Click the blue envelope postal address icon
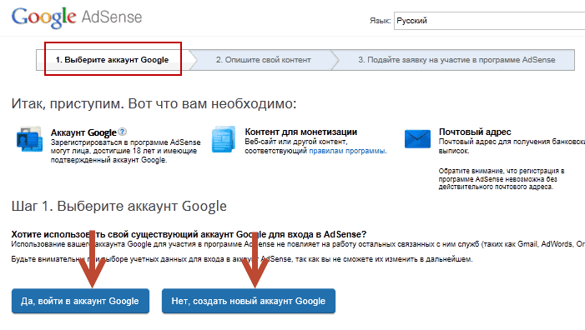585x330 pixels. pyautogui.click(x=417, y=139)
